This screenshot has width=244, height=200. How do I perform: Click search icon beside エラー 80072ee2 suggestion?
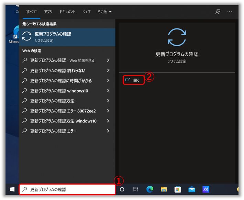pyautogui.click(x=25, y=111)
